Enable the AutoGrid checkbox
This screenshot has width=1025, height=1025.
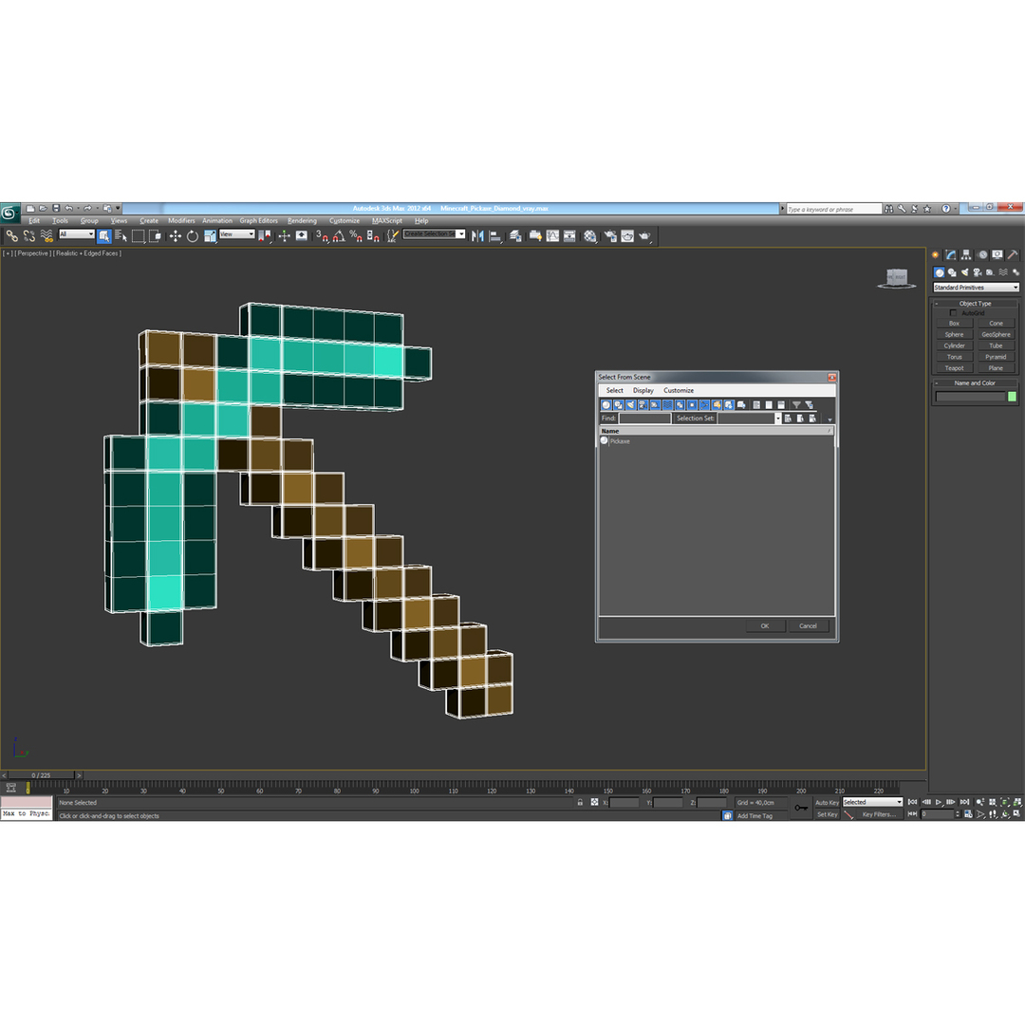point(953,313)
